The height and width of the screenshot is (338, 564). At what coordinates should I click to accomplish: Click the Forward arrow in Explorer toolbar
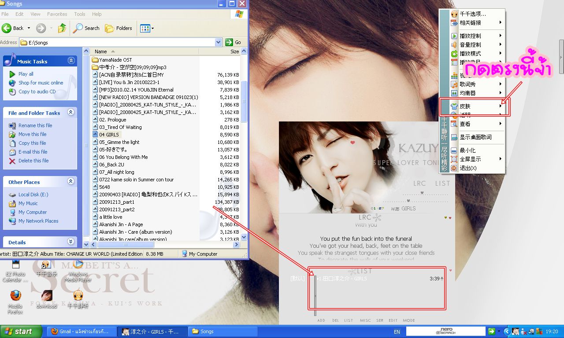click(x=41, y=28)
